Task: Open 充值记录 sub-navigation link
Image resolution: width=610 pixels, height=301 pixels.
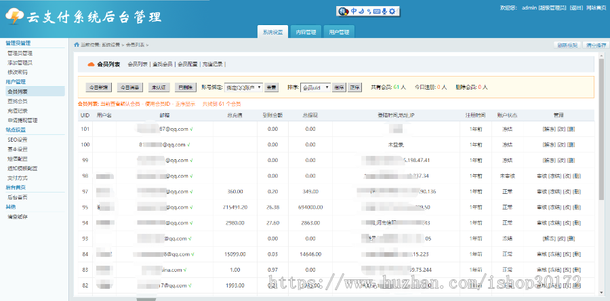Action: (212, 64)
